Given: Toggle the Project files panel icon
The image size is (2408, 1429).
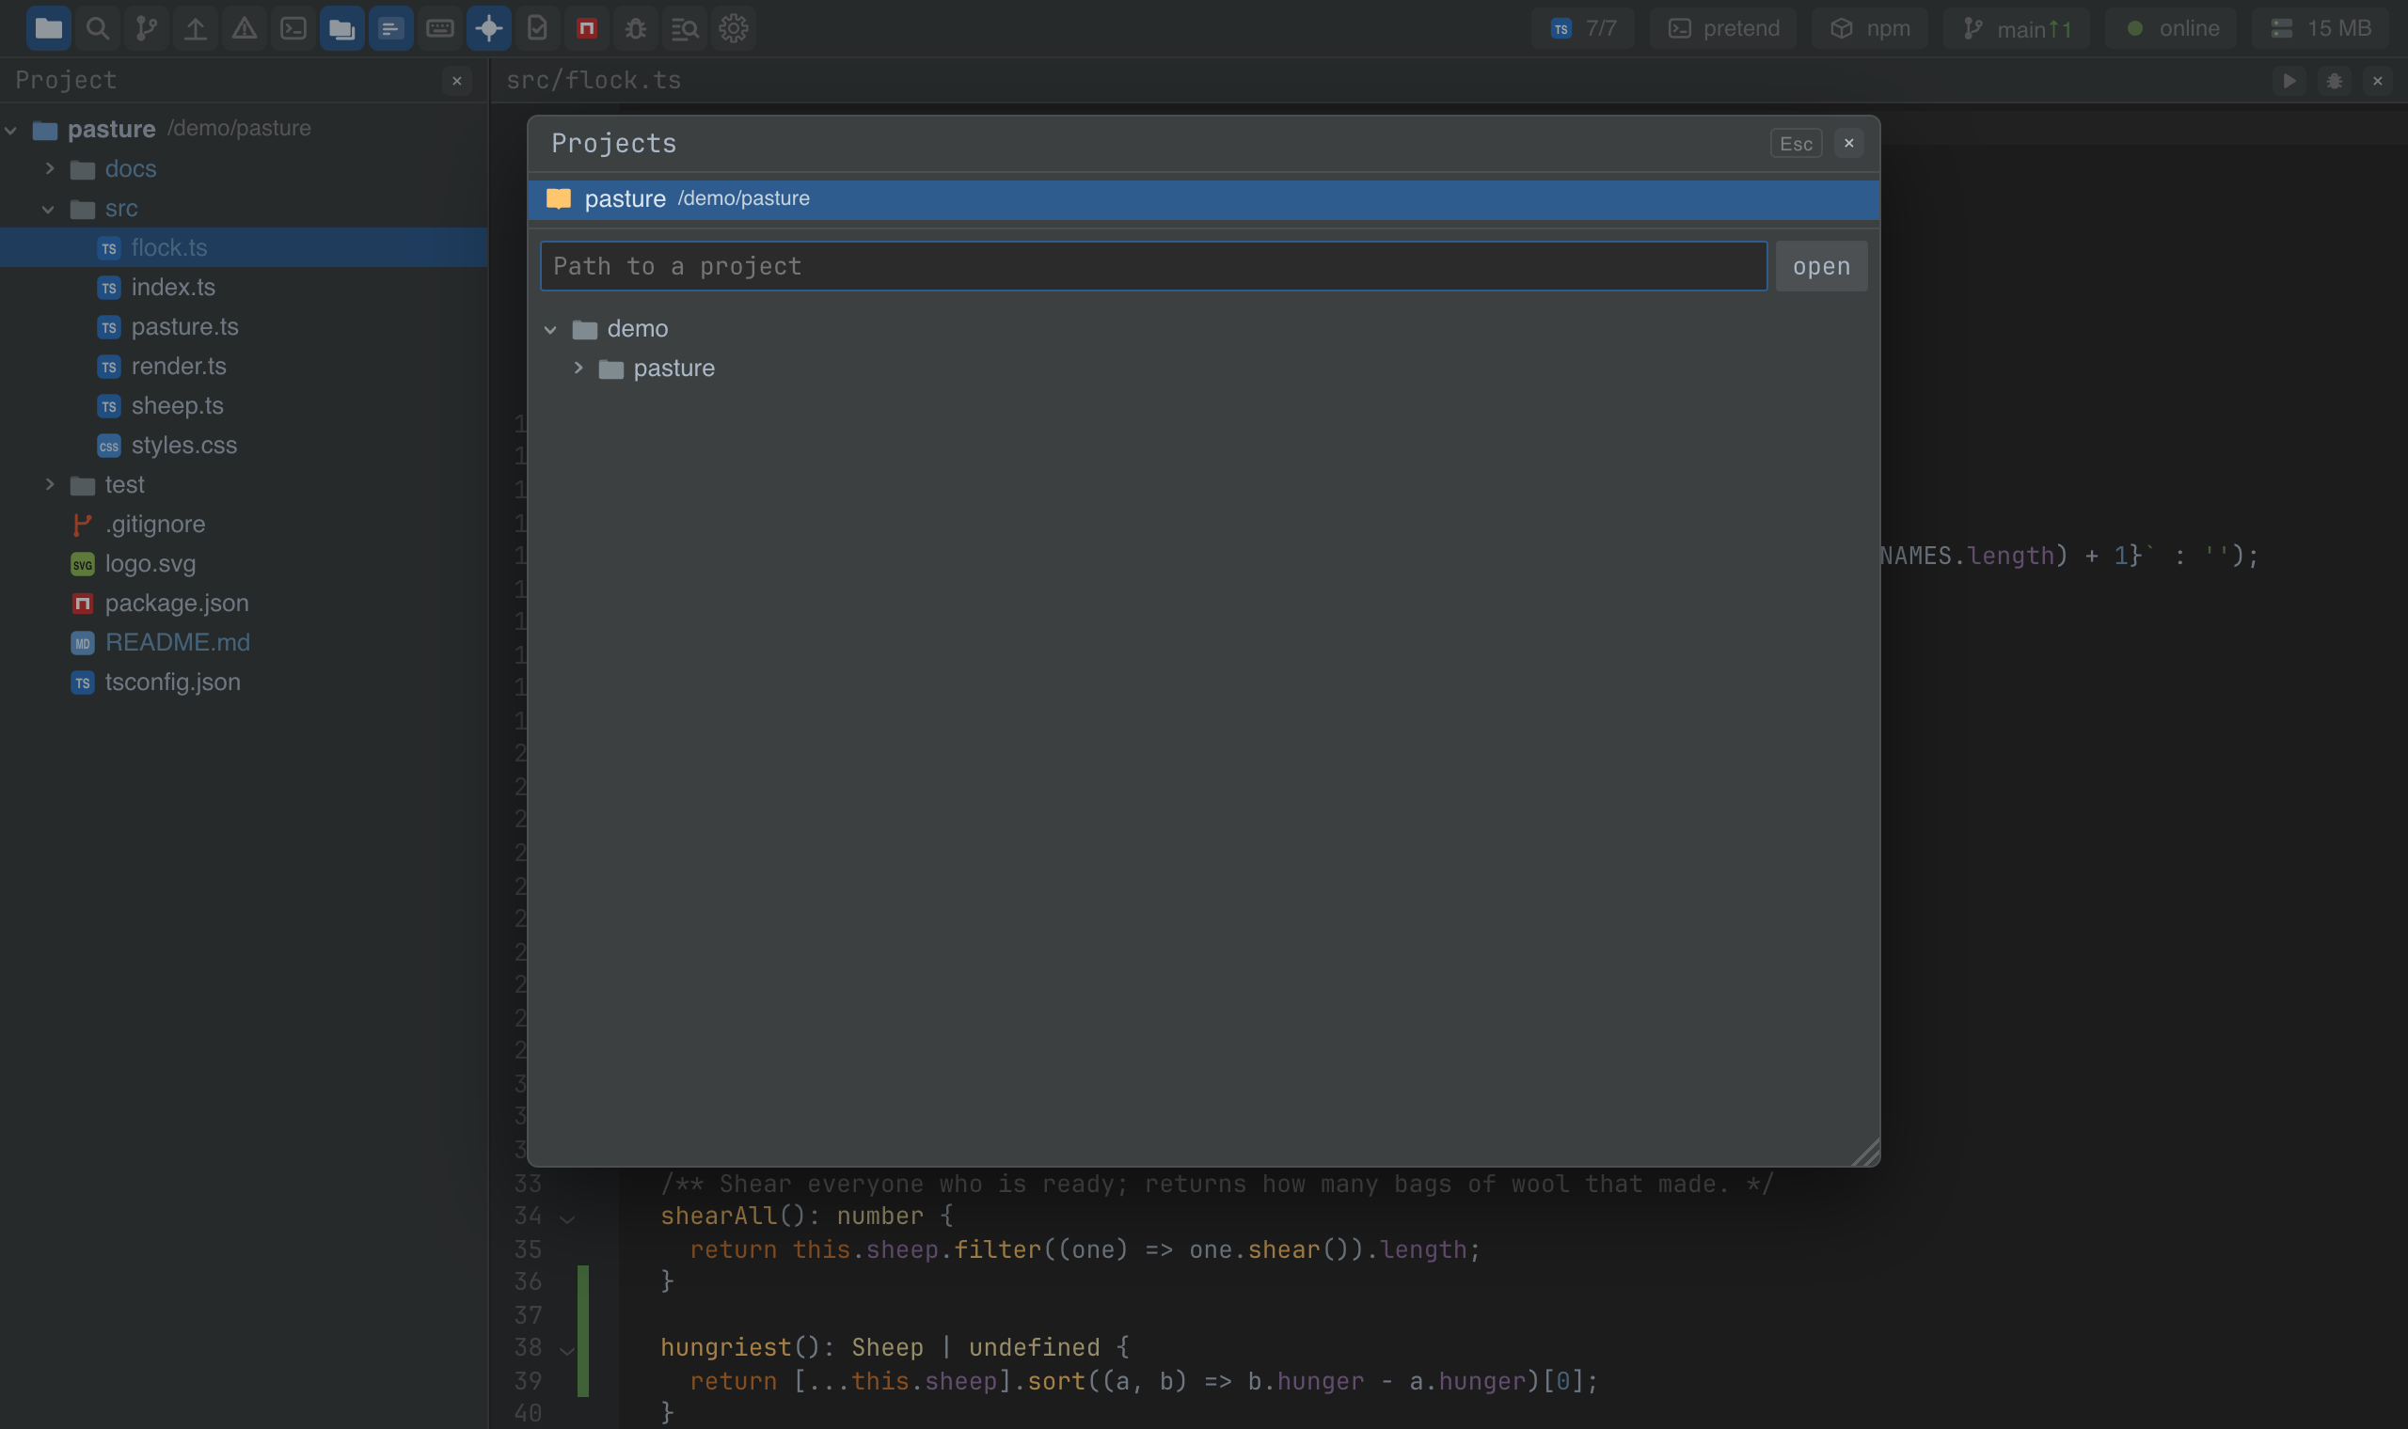Looking at the screenshot, I should 48,28.
